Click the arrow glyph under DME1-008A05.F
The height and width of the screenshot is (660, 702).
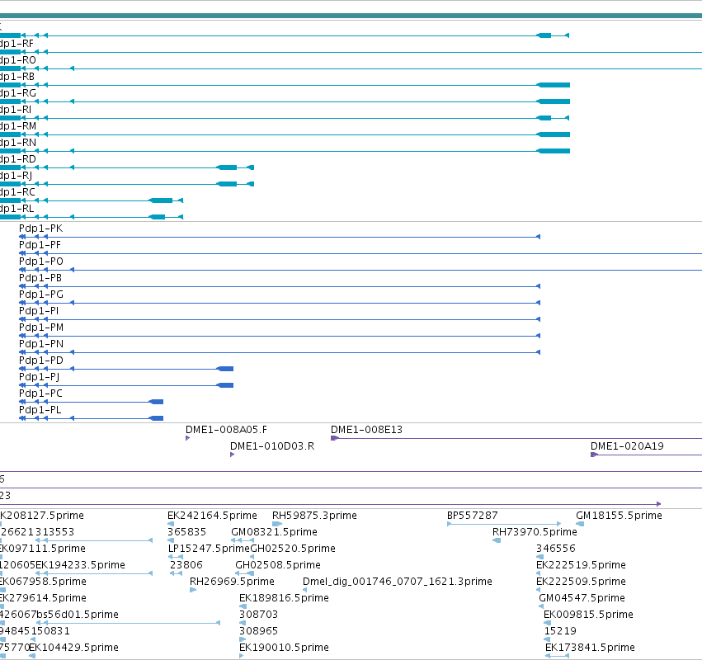tap(187, 438)
